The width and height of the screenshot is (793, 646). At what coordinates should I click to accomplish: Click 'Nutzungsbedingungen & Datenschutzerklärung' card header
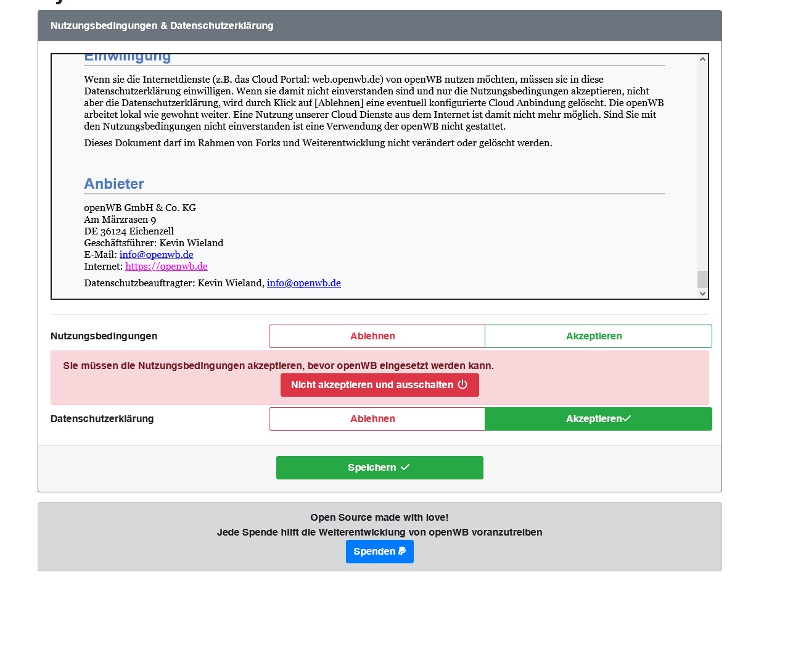coord(380,26)
